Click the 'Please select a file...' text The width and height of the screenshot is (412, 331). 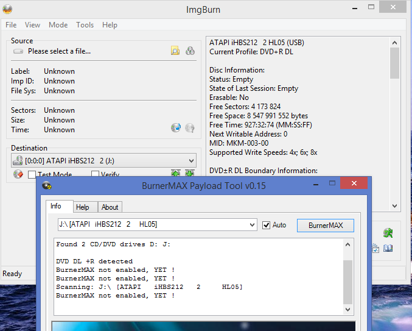pyautogui.click(x=60, y=51)
